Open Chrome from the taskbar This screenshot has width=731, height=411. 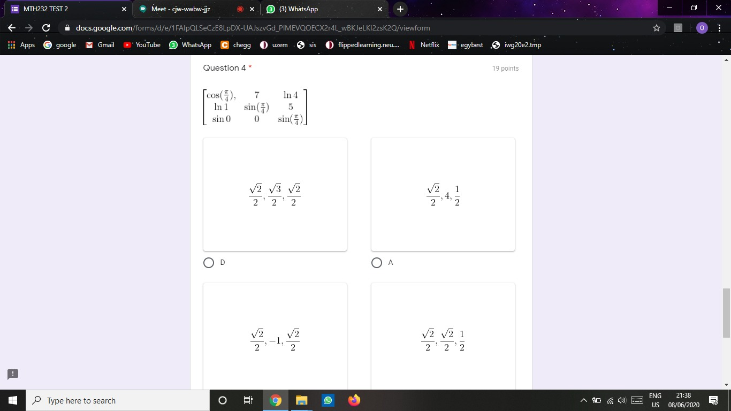tap(276, 400)
